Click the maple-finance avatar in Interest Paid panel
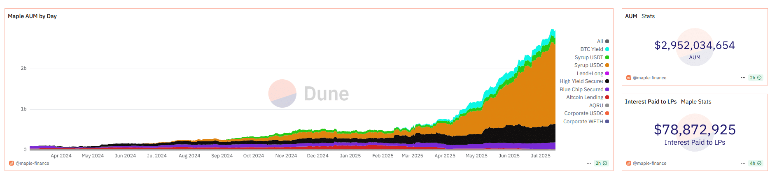The width and height of the screenshot is (770, 173). pos(629,163)
